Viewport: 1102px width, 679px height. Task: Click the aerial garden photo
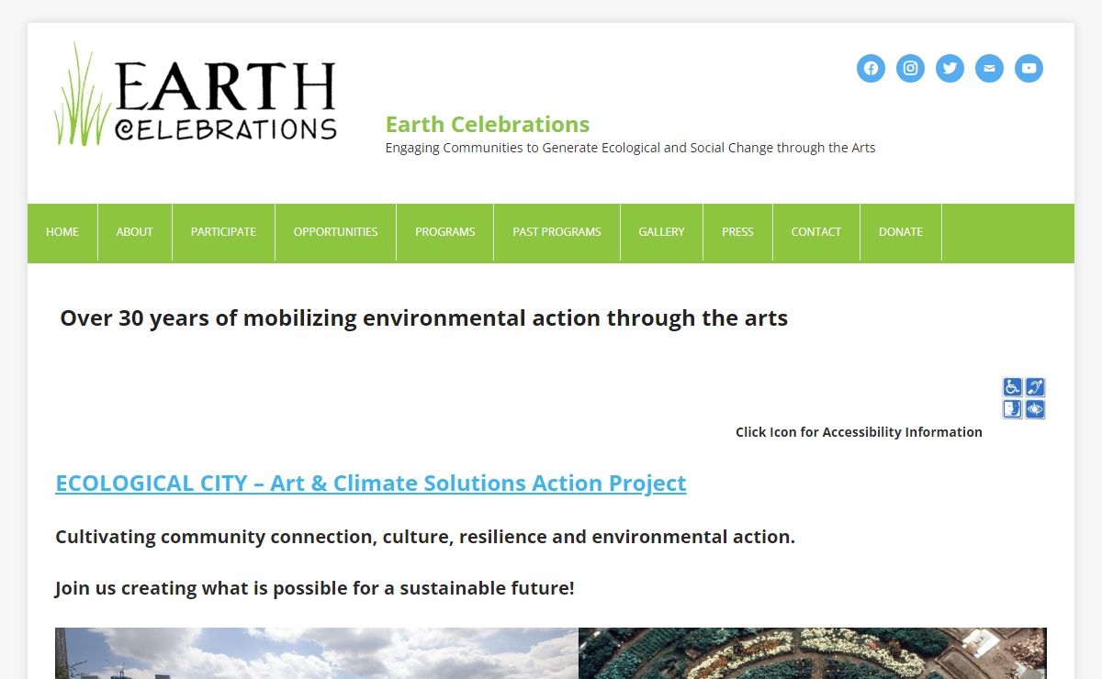813,653
